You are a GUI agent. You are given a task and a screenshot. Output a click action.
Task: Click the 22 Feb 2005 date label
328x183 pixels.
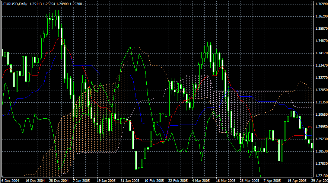coord(178,180)
